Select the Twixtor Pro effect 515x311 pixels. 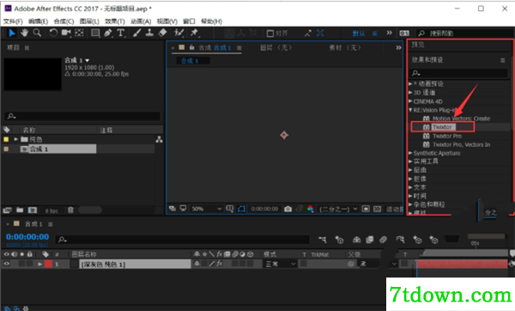pyautogui.click(x=447, y=136)
